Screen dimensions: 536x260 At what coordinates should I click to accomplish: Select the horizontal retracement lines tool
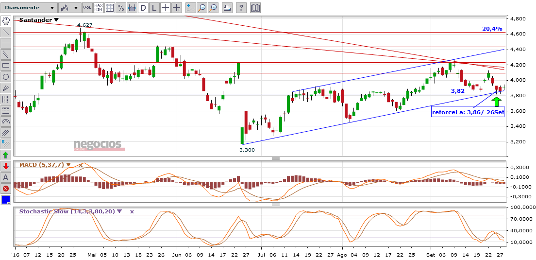coord(5,110)
